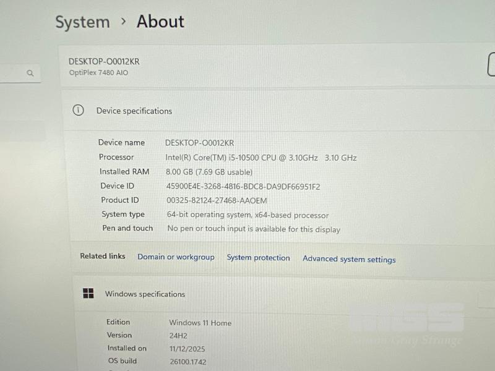
Task: Click the Device specifications info icon
Action: click(78, 111)
